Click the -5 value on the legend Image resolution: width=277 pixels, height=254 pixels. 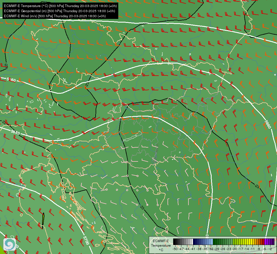[264, 249]
